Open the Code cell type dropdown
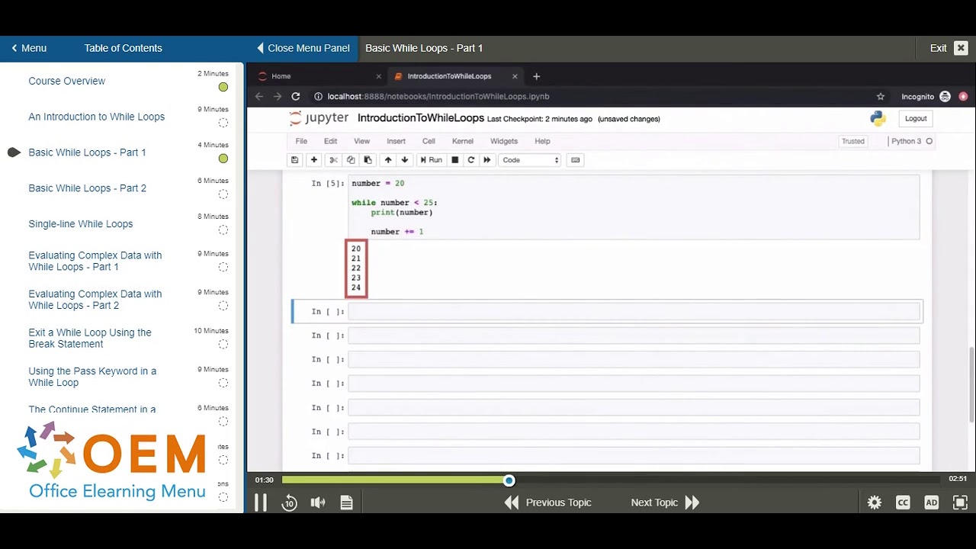Viewport: 976px width, 549px height. coord(531,160)
